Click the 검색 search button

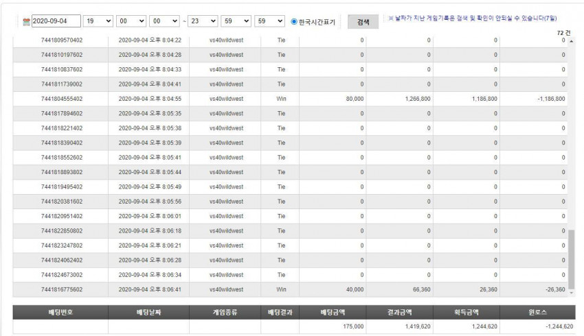tap(363, 22)
